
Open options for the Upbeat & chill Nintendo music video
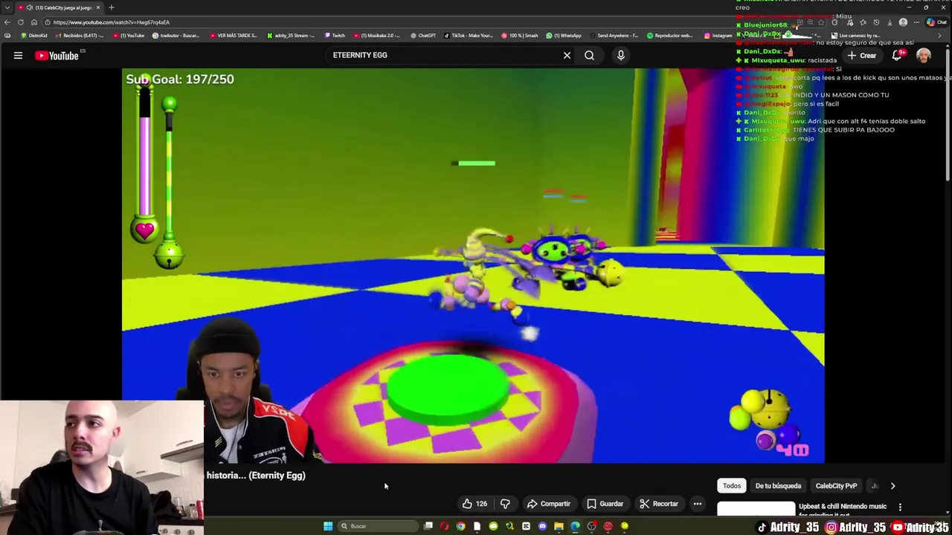[900, 508]
